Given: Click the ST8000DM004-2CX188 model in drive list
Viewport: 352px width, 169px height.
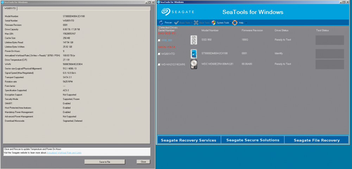Looking at the screenshot, I should point(214,53).
